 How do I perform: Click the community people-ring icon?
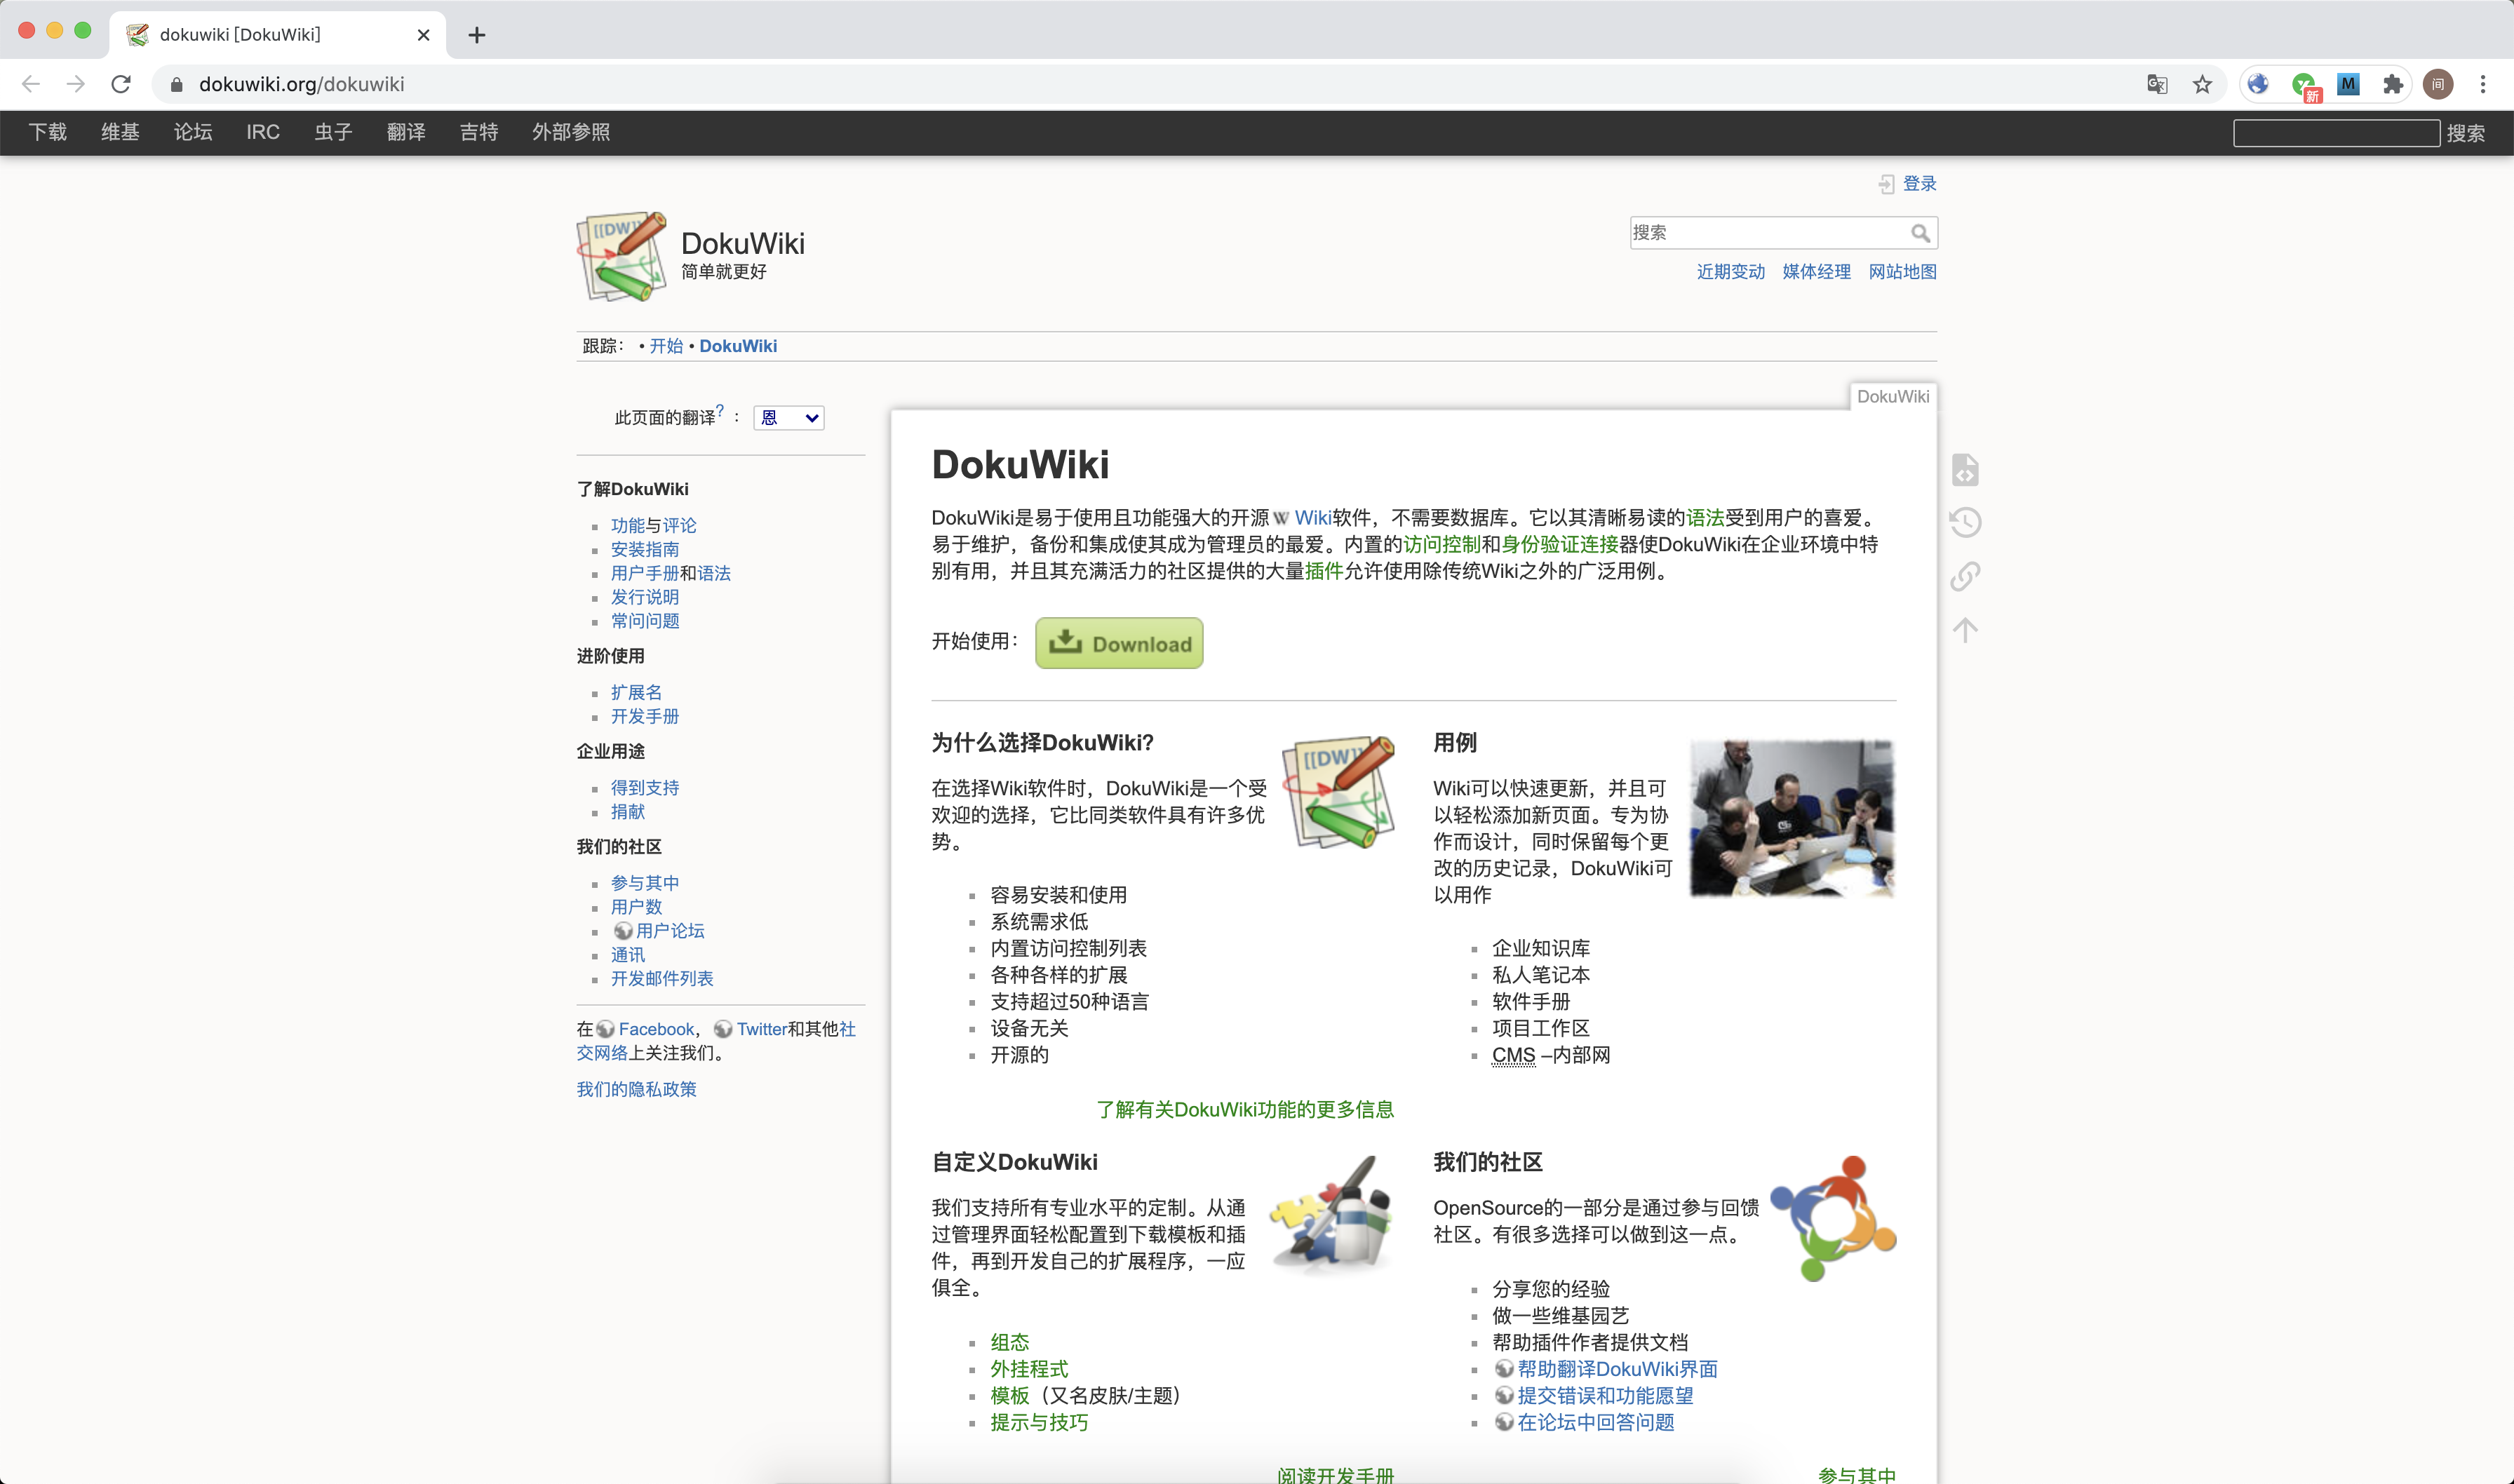[1833, 1218]
